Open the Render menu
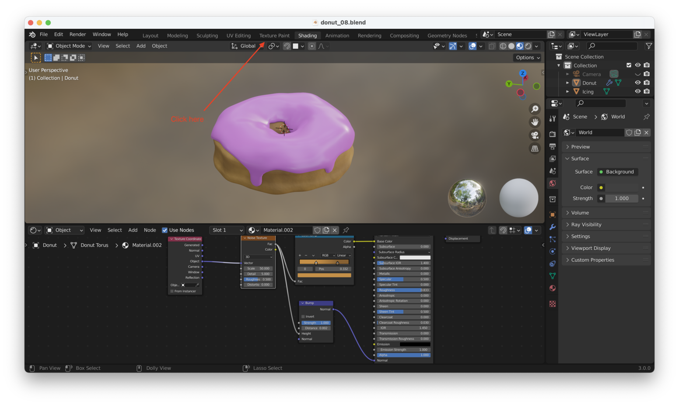Image resolution: width=679 pixels, height=405 pixels. click(x=77, y=35)
